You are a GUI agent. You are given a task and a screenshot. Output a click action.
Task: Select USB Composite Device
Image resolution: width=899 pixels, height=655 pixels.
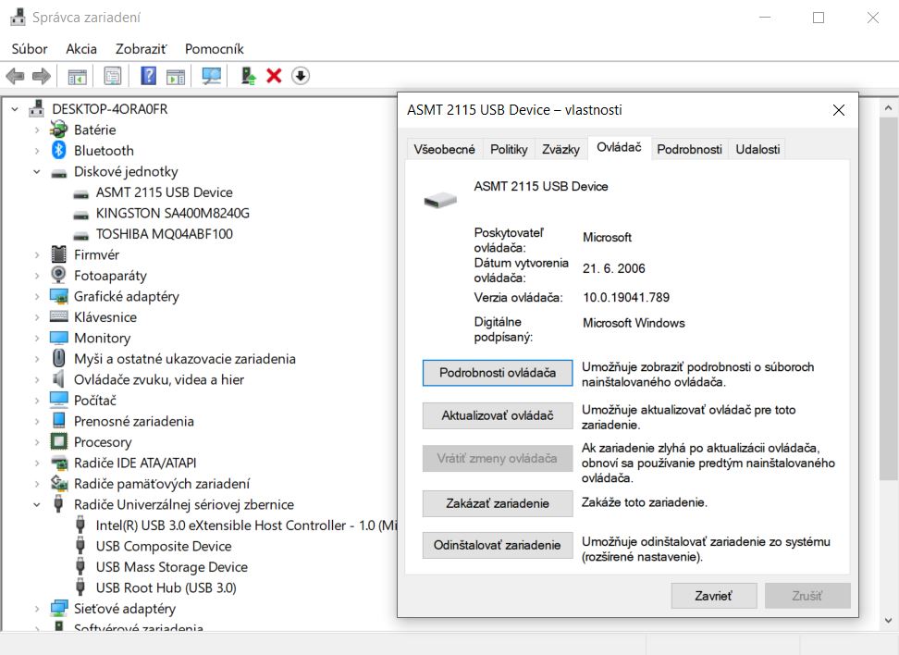pyautogui.click(x=164, y=546)
